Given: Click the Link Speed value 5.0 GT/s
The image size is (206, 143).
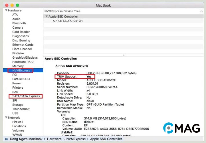Looking at the screenshot, I should click(x=92, y=94).
